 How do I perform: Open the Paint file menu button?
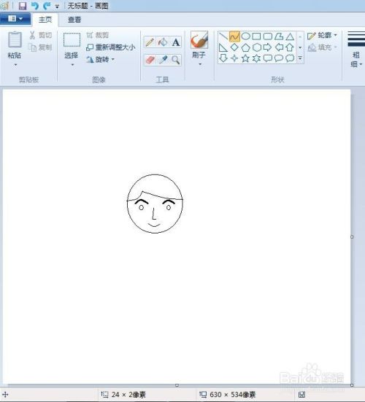point(15,19)
